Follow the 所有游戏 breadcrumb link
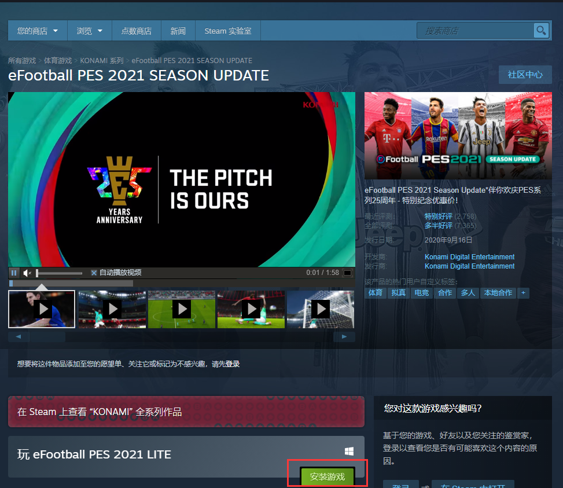563x488 pixels. pos(22,61)
